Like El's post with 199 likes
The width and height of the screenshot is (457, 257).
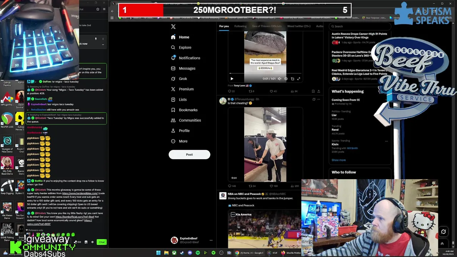273,186
